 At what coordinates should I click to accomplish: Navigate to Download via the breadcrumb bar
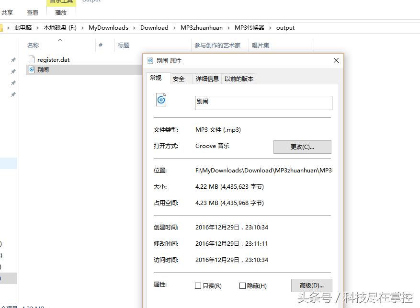tap(154, 27)
